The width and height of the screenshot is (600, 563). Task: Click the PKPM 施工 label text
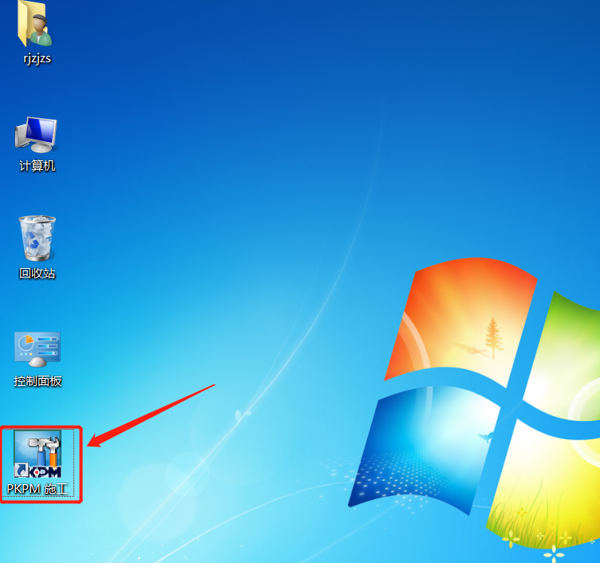(37, 488)
